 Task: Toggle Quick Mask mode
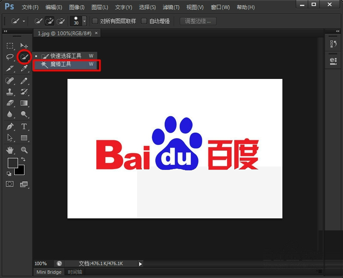9,184
